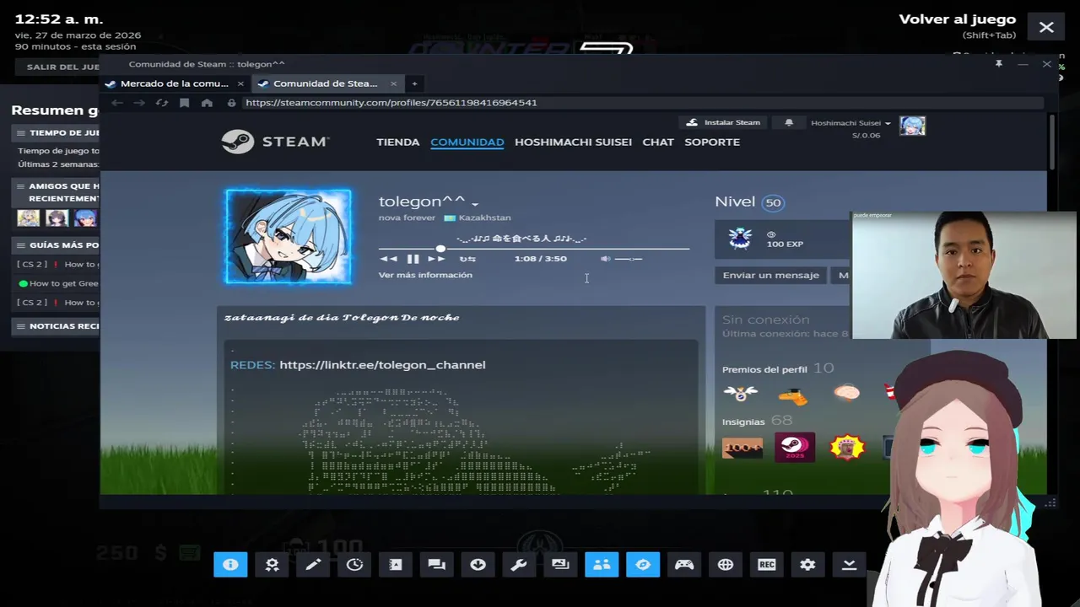Open the notes pencil icon in overlay toolbar
This screenshot has height=607, width=1080.
coord(313,565)
